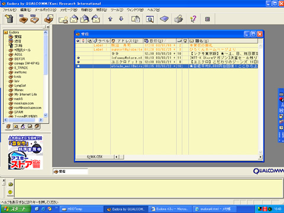Switch to HDDTemp taskbar button
This screenshot has height=213, width=284.
click(80, 209)
